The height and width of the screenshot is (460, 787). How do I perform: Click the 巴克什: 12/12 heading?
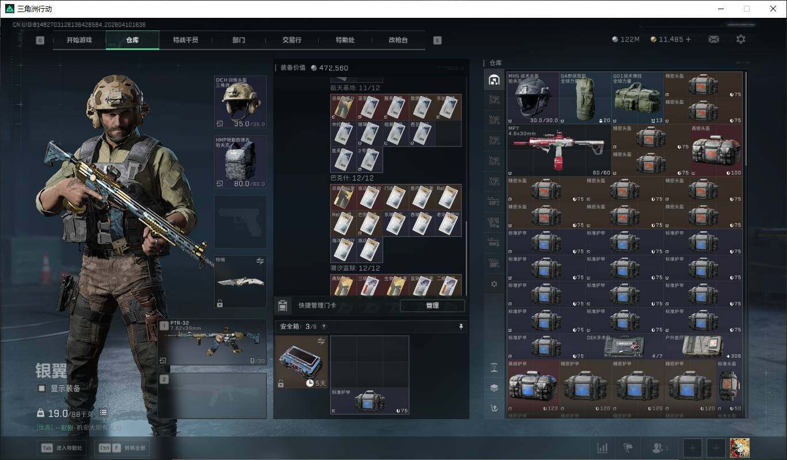click(x=352, y=178)
